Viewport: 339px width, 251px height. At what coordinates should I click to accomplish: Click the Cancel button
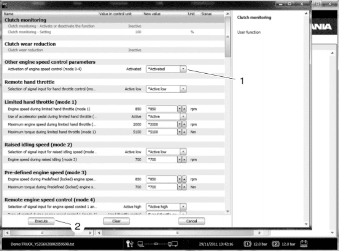click(191, 221)
